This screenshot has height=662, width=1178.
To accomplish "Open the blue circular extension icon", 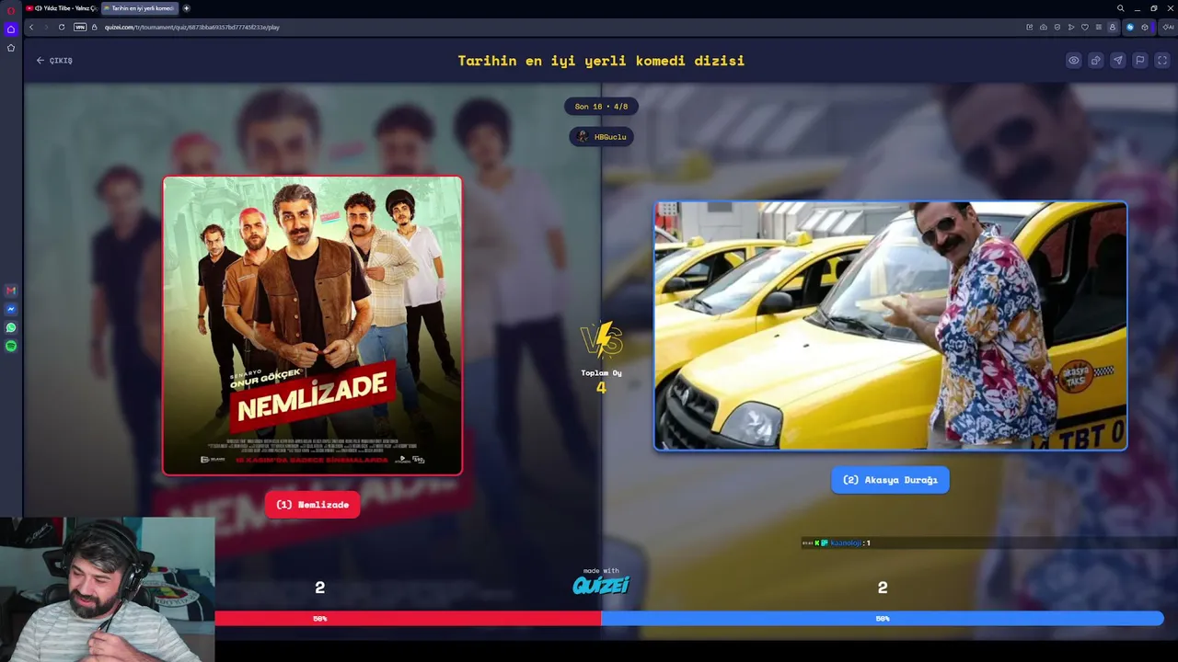I will 1130,27.
